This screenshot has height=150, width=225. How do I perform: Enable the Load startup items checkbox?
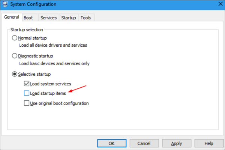tap(27, 93)
